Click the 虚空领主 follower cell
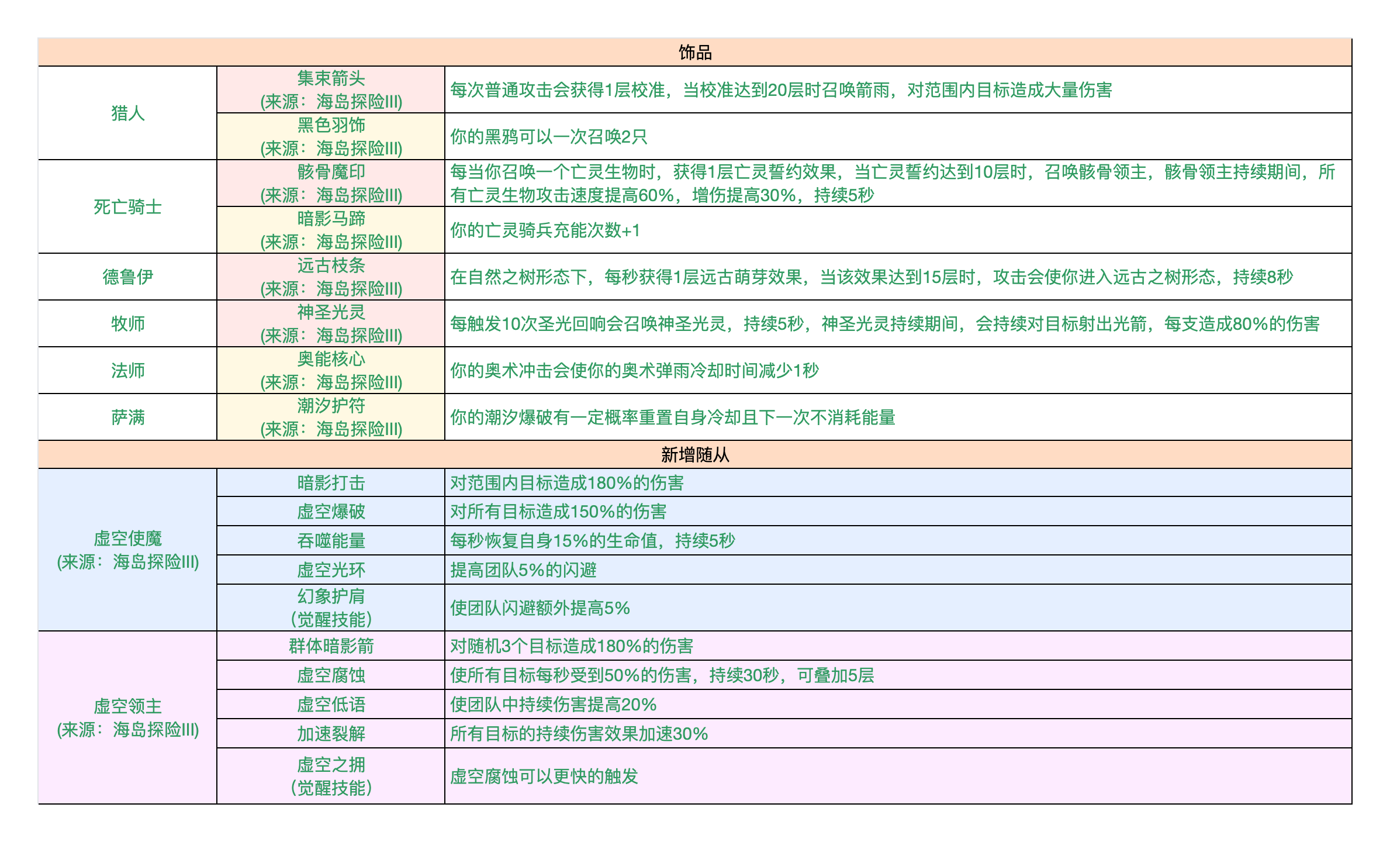 pos(127,717)
